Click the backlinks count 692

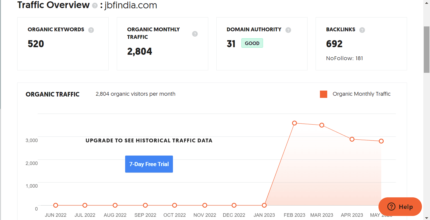pos(334,44)
